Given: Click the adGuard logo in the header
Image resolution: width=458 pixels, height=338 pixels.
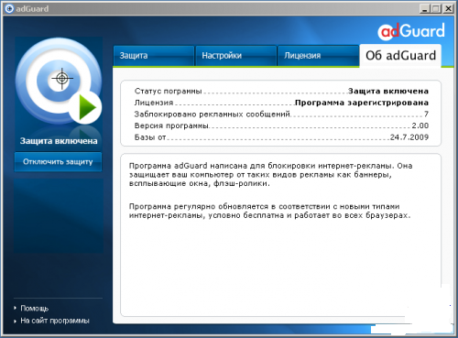Looking at the screenshot, I should (411, 31).
